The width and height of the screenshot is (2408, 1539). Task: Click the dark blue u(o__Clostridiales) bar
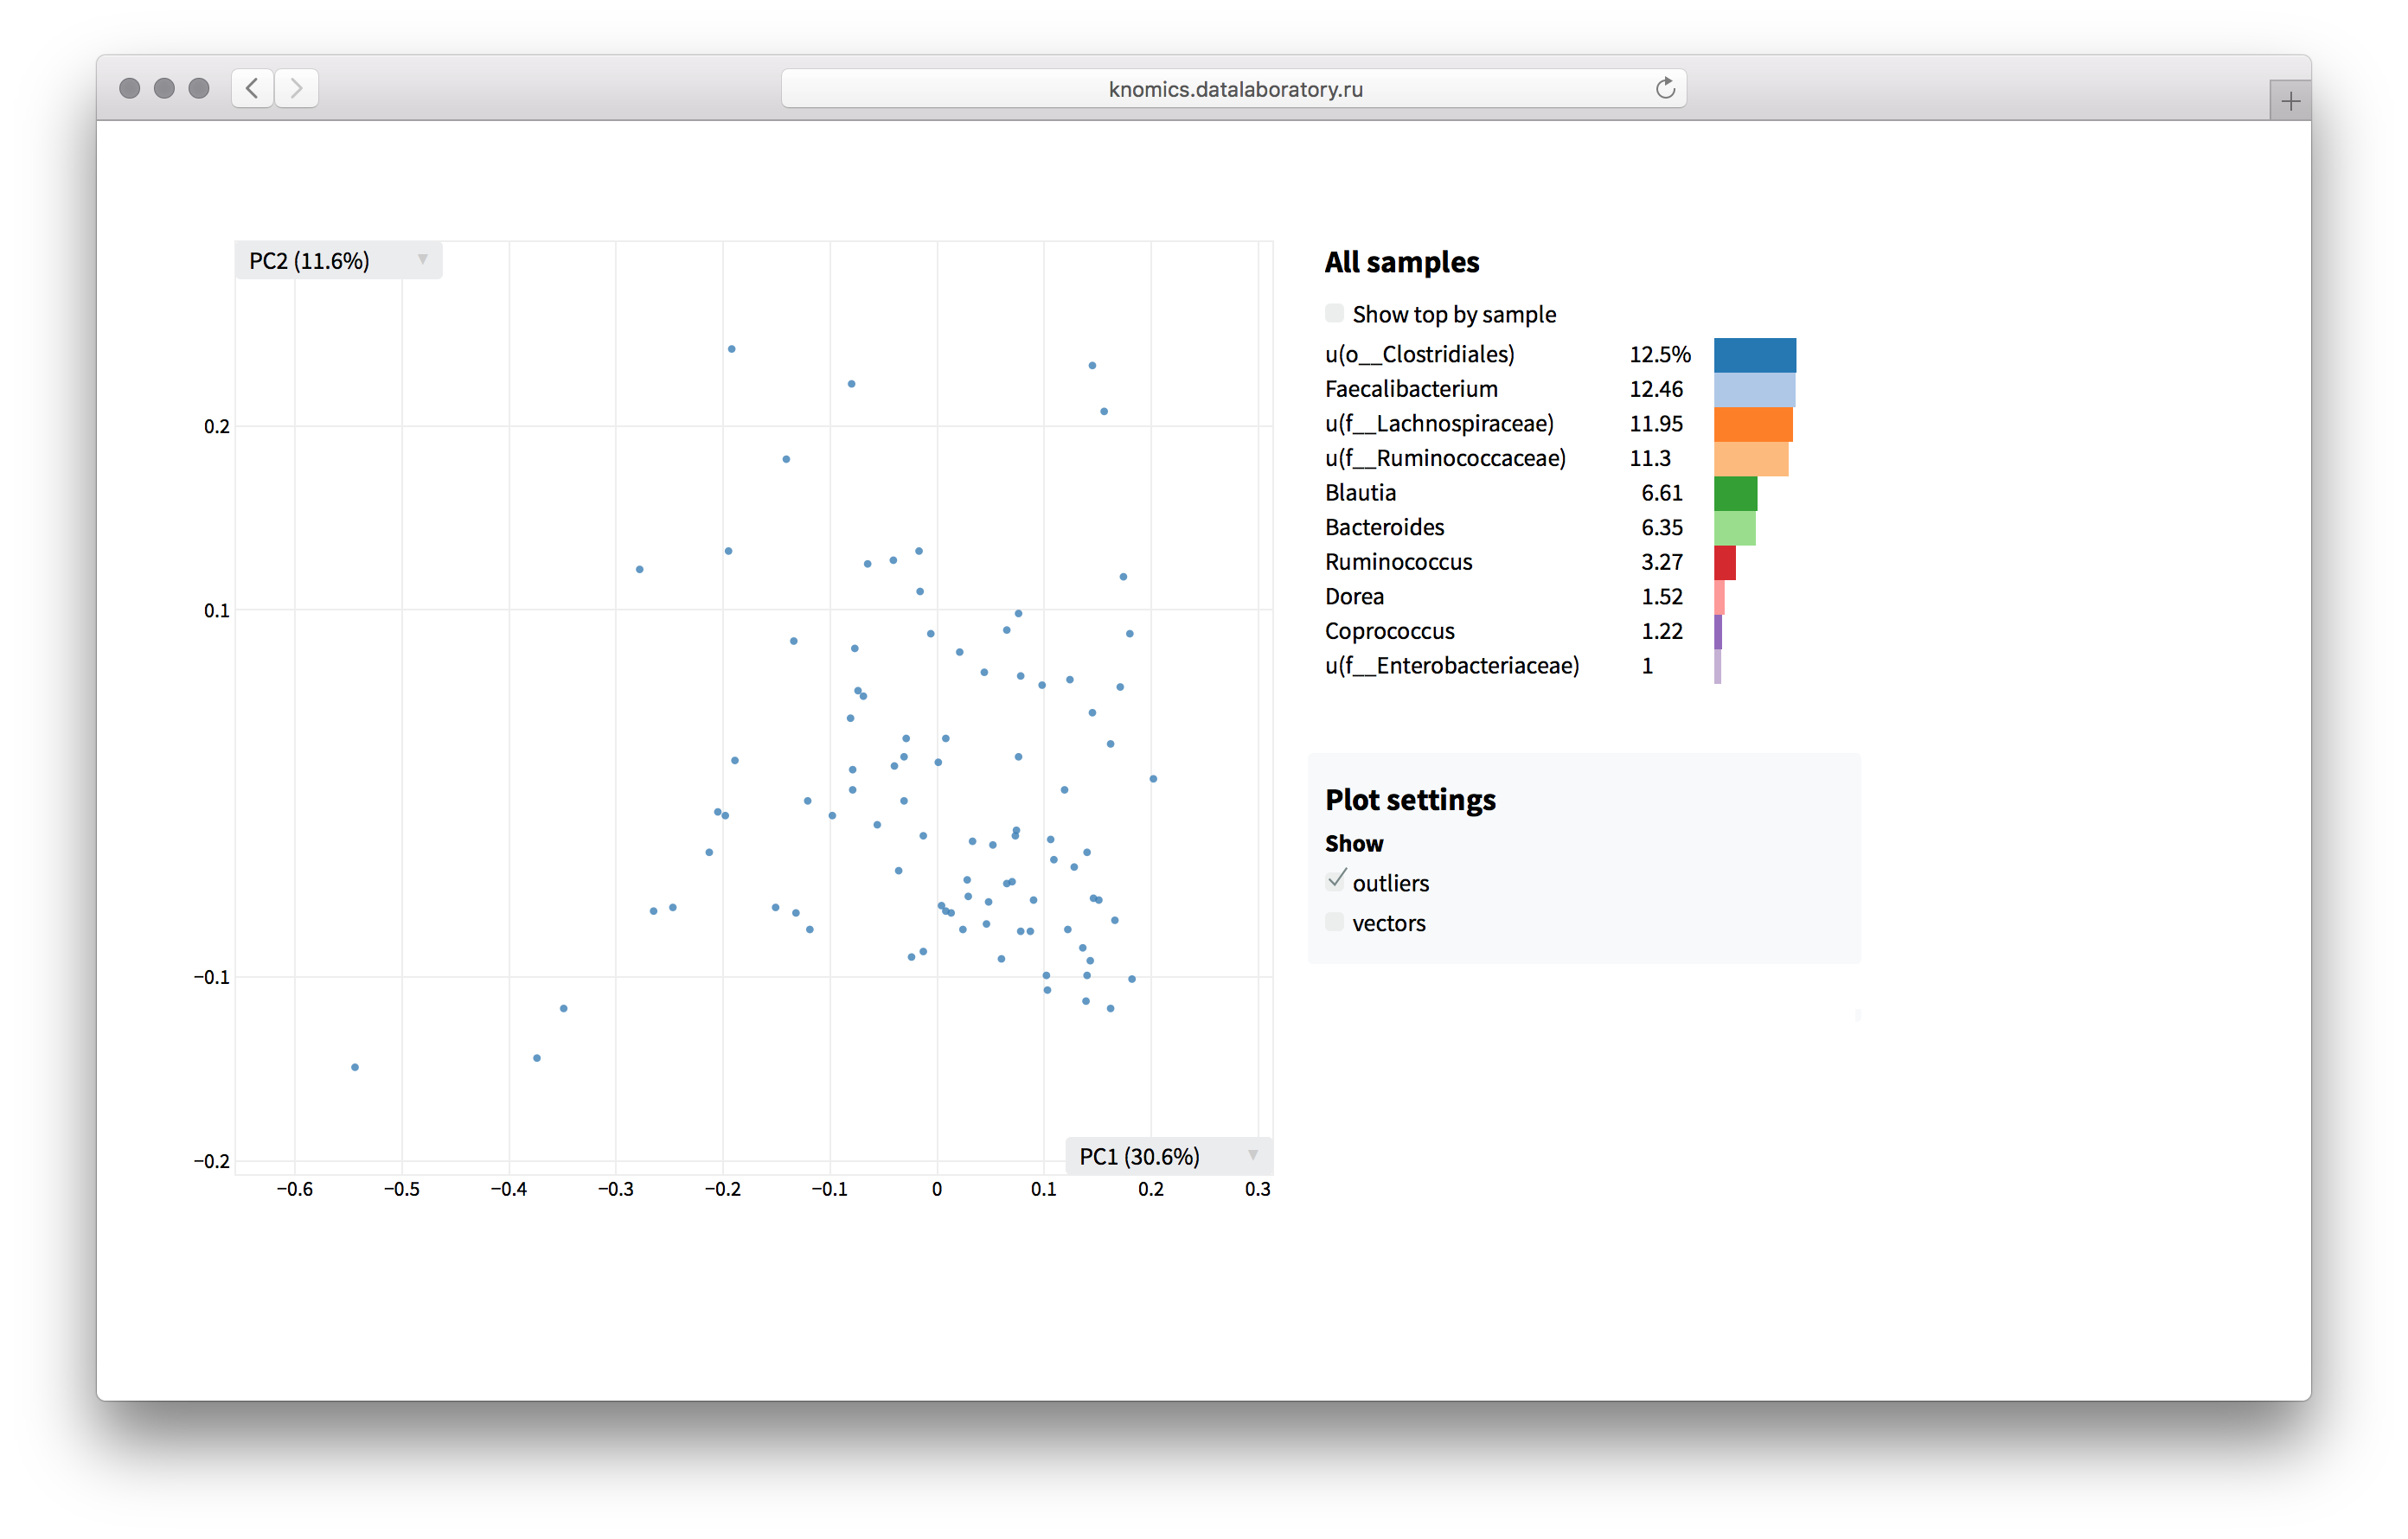[1755, 354]
